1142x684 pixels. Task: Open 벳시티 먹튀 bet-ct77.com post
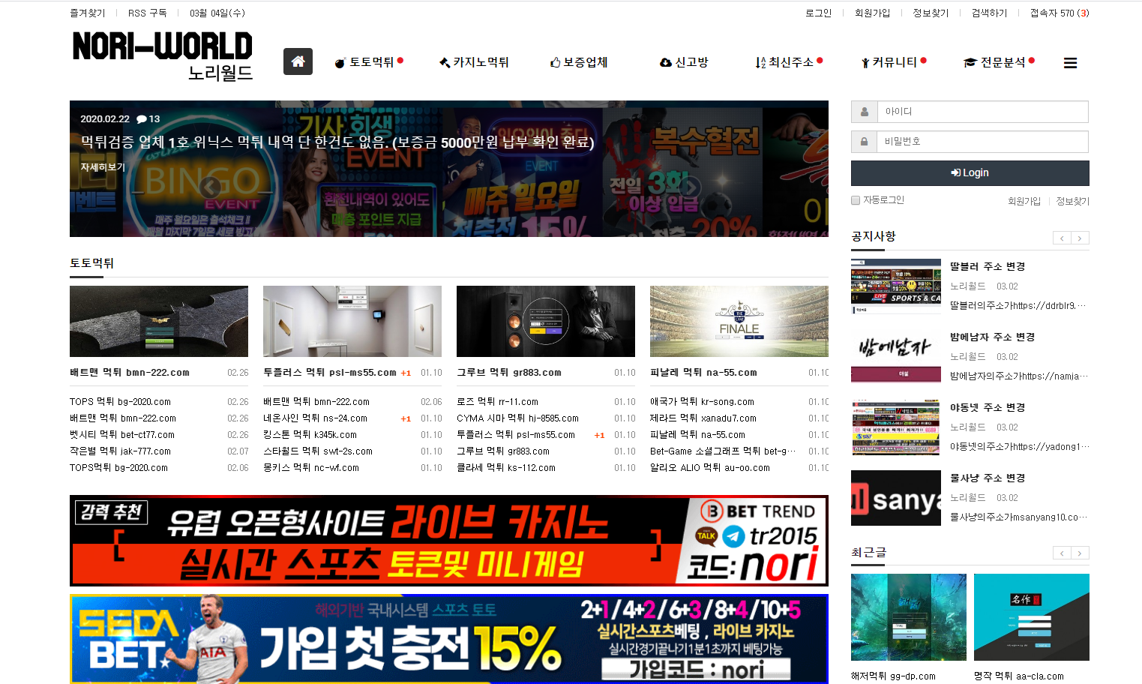pos(122,435)
